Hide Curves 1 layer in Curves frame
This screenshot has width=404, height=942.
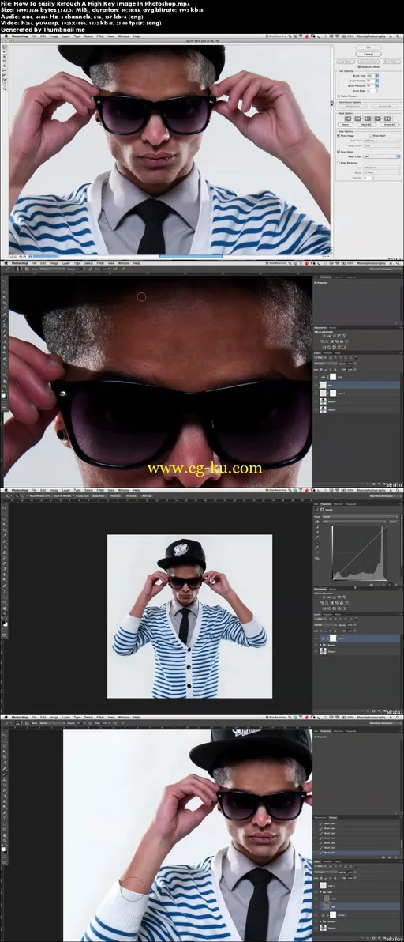tap(316, 639)
